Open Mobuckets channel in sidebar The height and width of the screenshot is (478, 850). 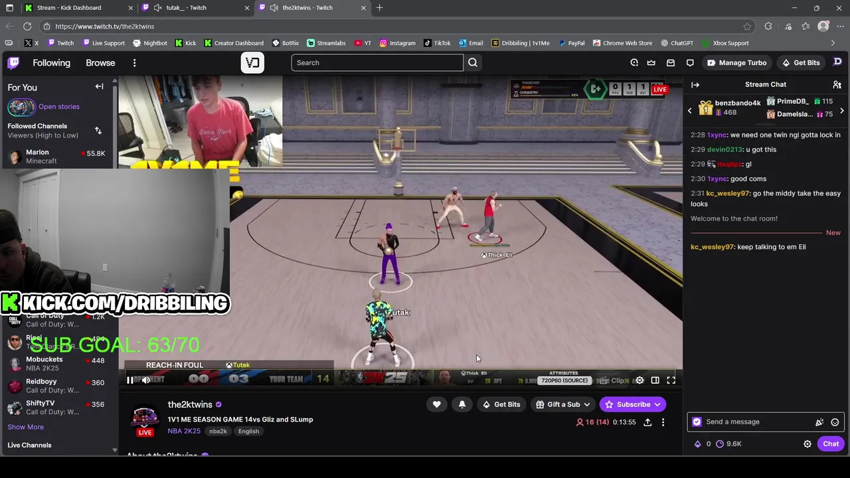[x=56, y=364]
